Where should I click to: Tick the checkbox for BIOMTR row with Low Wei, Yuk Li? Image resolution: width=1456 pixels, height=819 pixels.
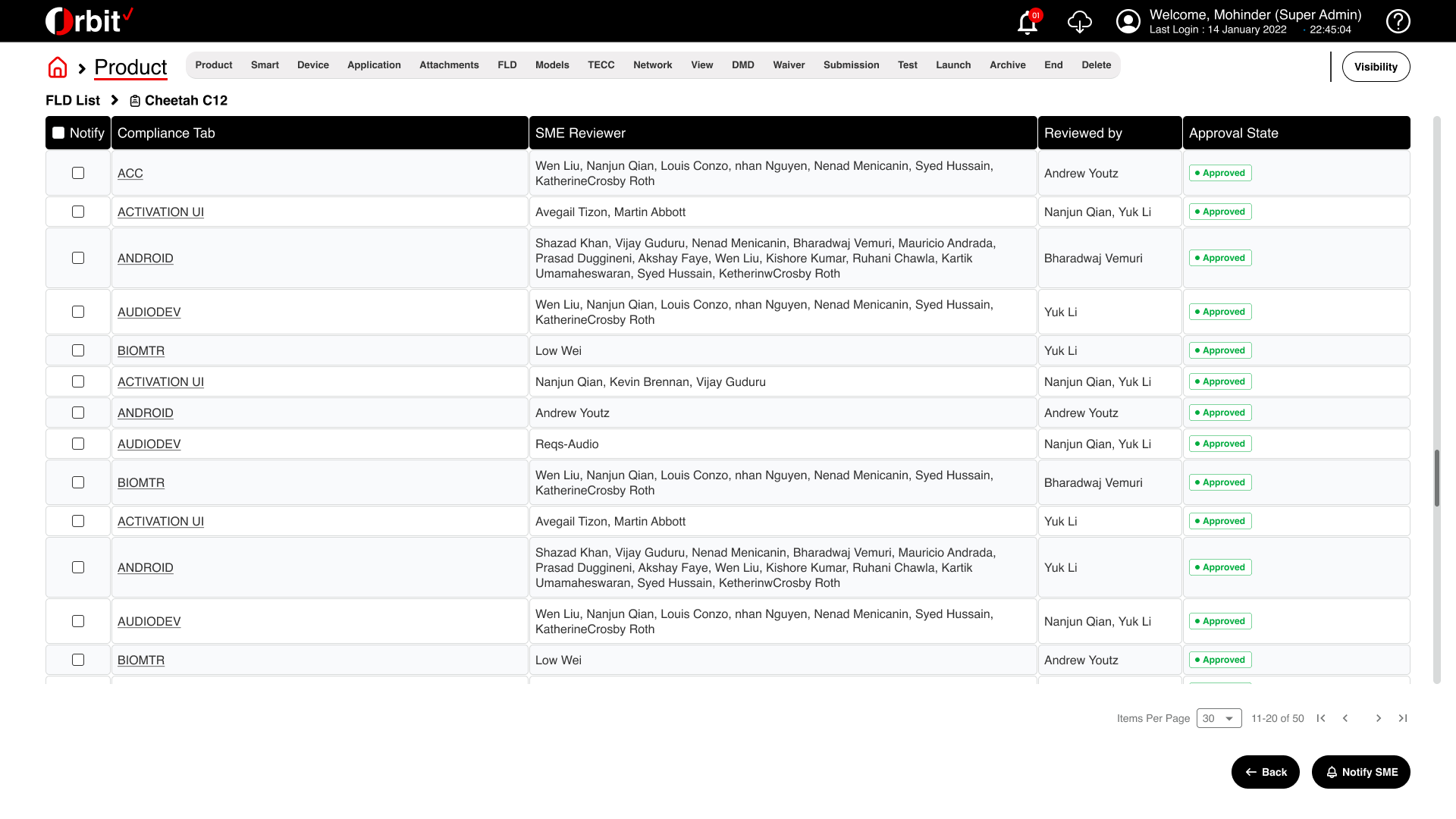coord(78,350)
